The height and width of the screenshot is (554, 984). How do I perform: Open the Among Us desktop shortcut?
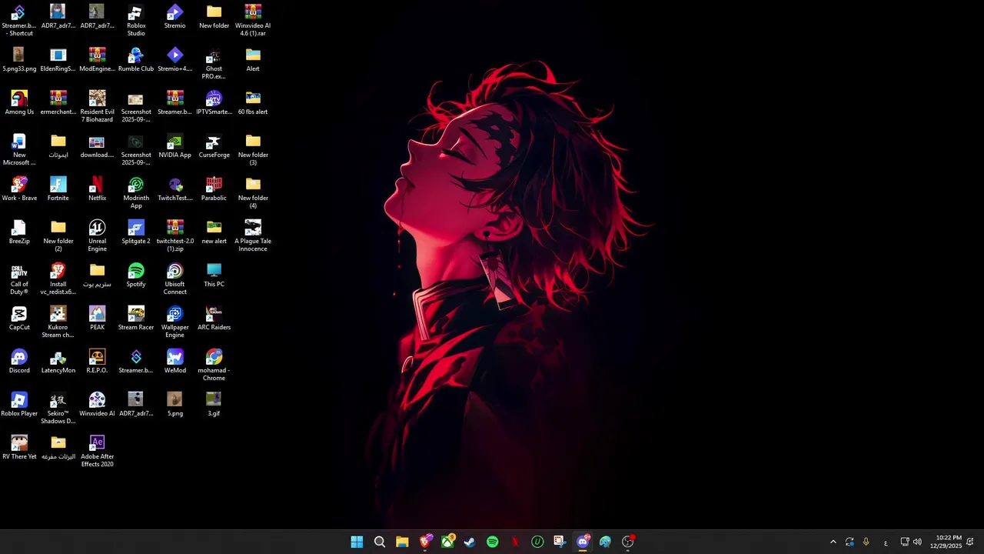click(19, 103)
